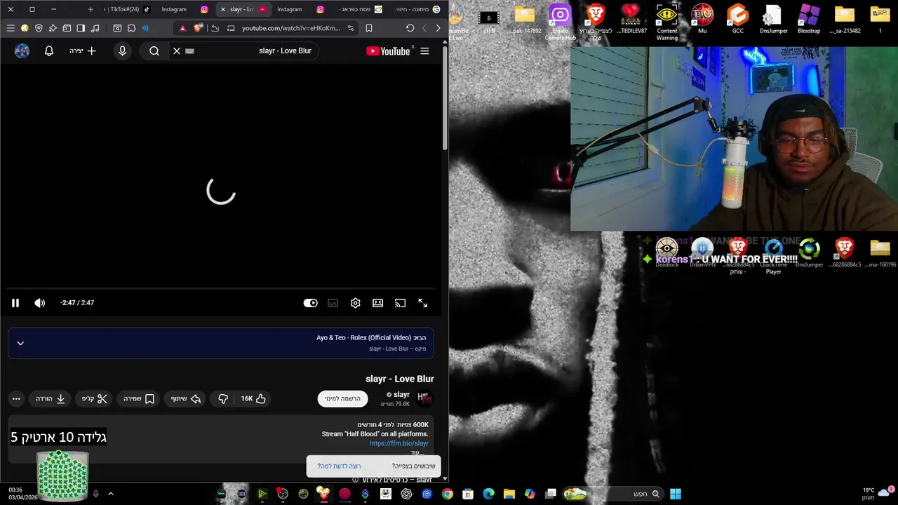The width and height of the screenshot is (898, 505).
Task: Switch to Google מימונה חיפוש tab
Action: coord(417,9)
